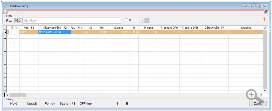This screenshot has width=272, height=111.
Task: Click the Název search input field
Action: point(72,20)
